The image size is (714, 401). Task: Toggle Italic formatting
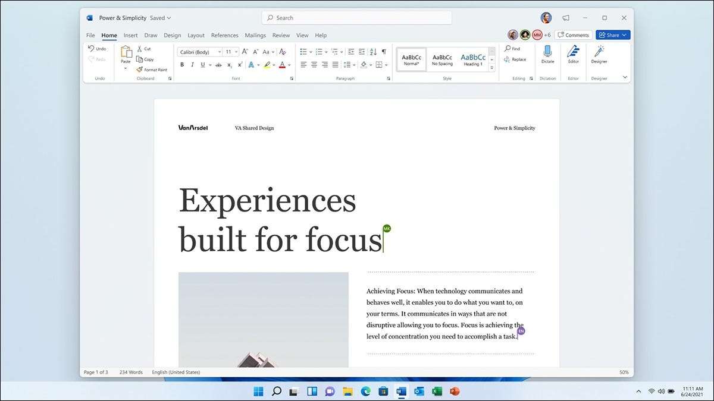(192, 65)
